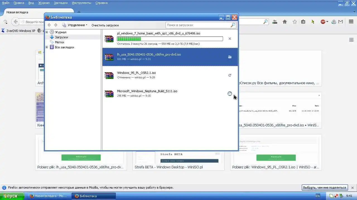The image size is (357, 200).
Task: Open the search engine dropdown left of the back button
Action: [x=5, y=22]
